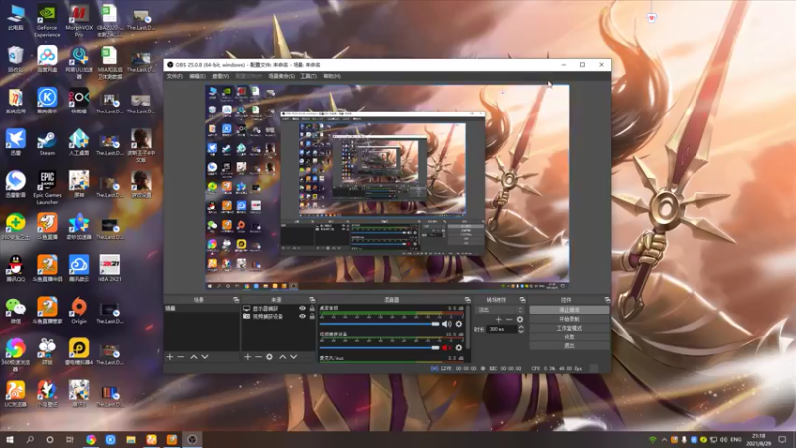Open the Help menu in OBS
Screen dimensions: 796x448
[332, 76]
